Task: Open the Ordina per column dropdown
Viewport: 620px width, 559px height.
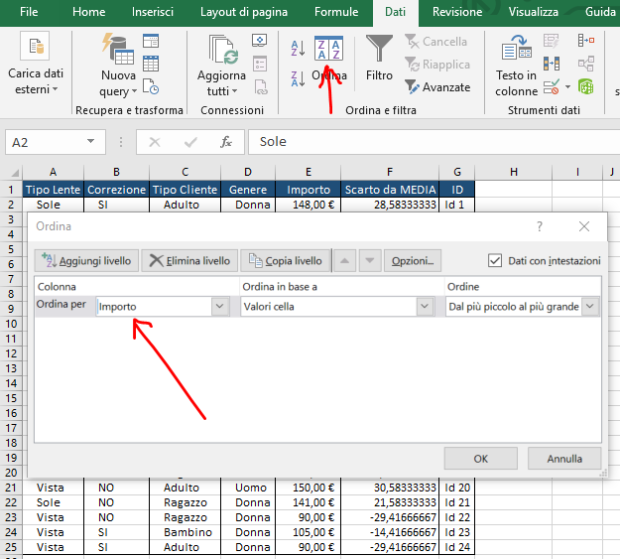Action: pyautogui.click(x=220, y=307)
